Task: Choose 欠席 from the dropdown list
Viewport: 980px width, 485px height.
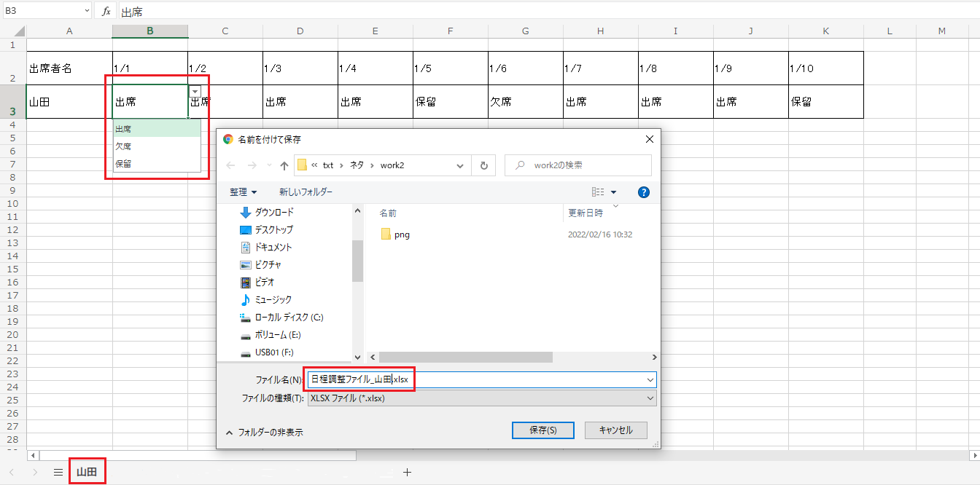Action: 123,146
